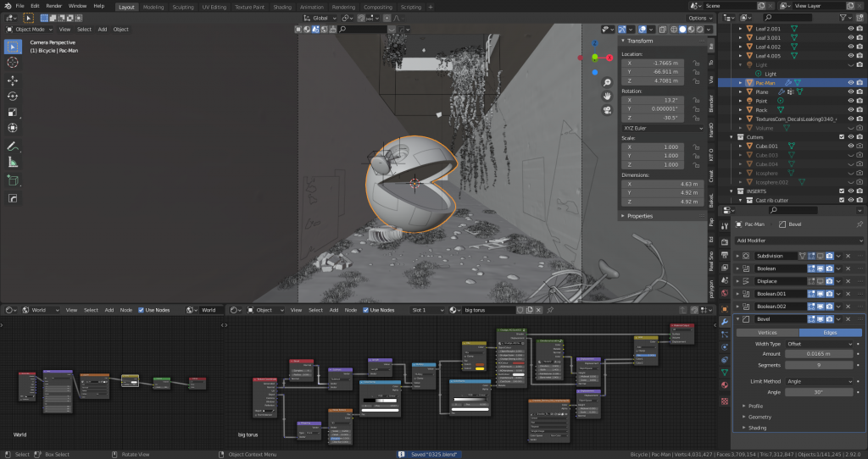
Task: Switch to rendered viewport shading sphere
Action: (700, 30)
